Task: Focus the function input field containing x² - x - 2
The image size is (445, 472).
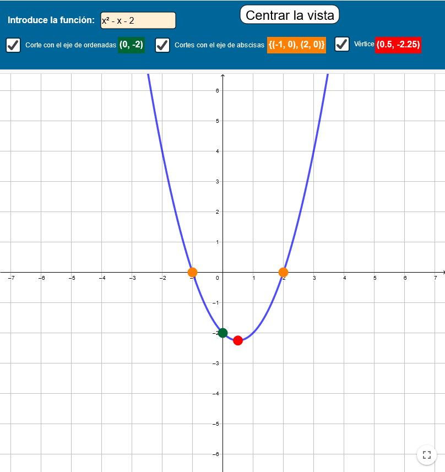Action: 138,20
